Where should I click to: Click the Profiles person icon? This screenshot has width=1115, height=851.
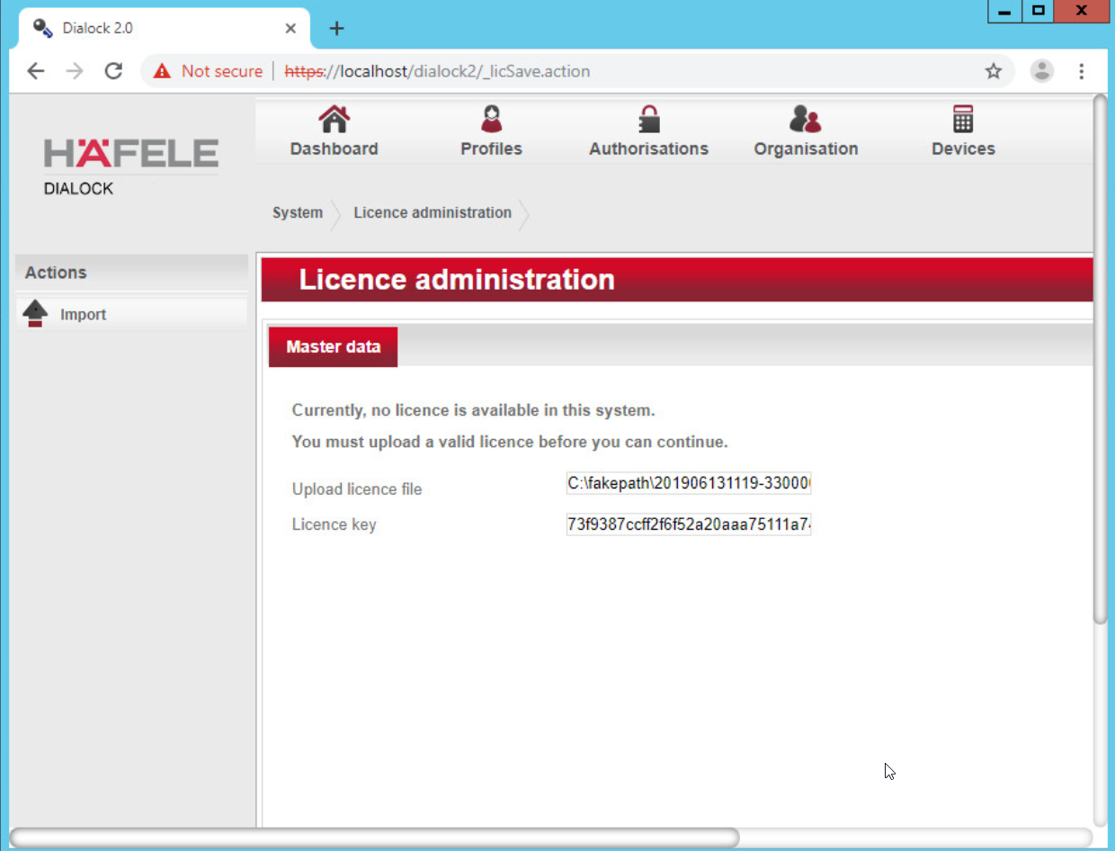(x=491, y=119)
